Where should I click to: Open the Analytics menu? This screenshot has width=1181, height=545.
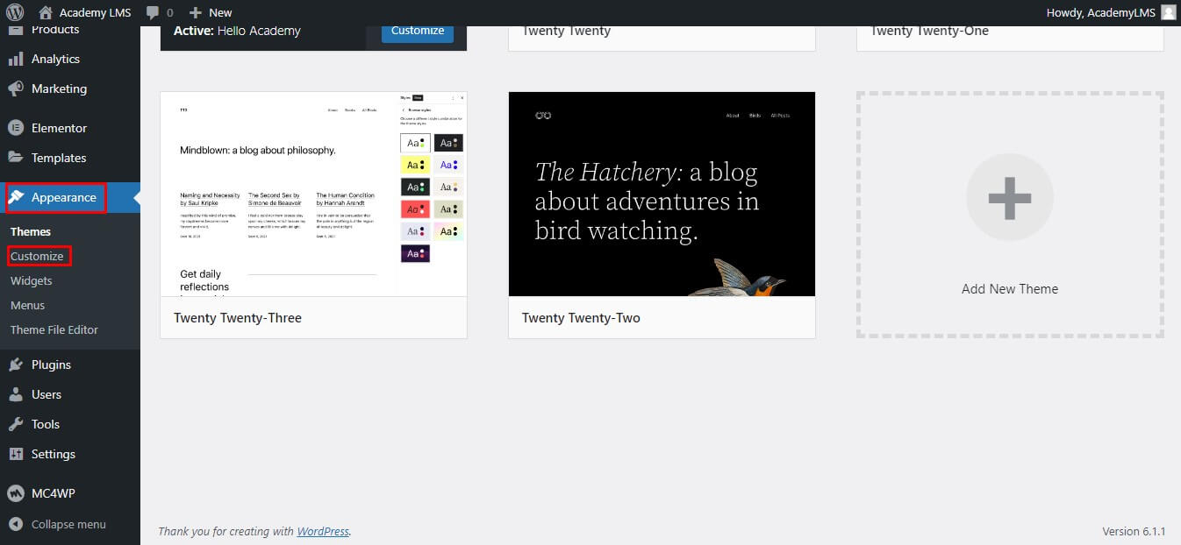[x=55, y=59]
